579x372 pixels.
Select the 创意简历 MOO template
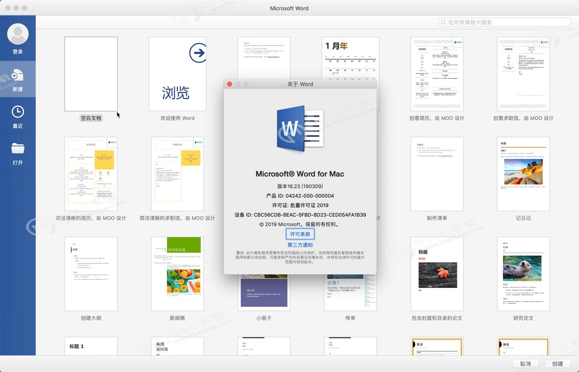coord(437,74)
